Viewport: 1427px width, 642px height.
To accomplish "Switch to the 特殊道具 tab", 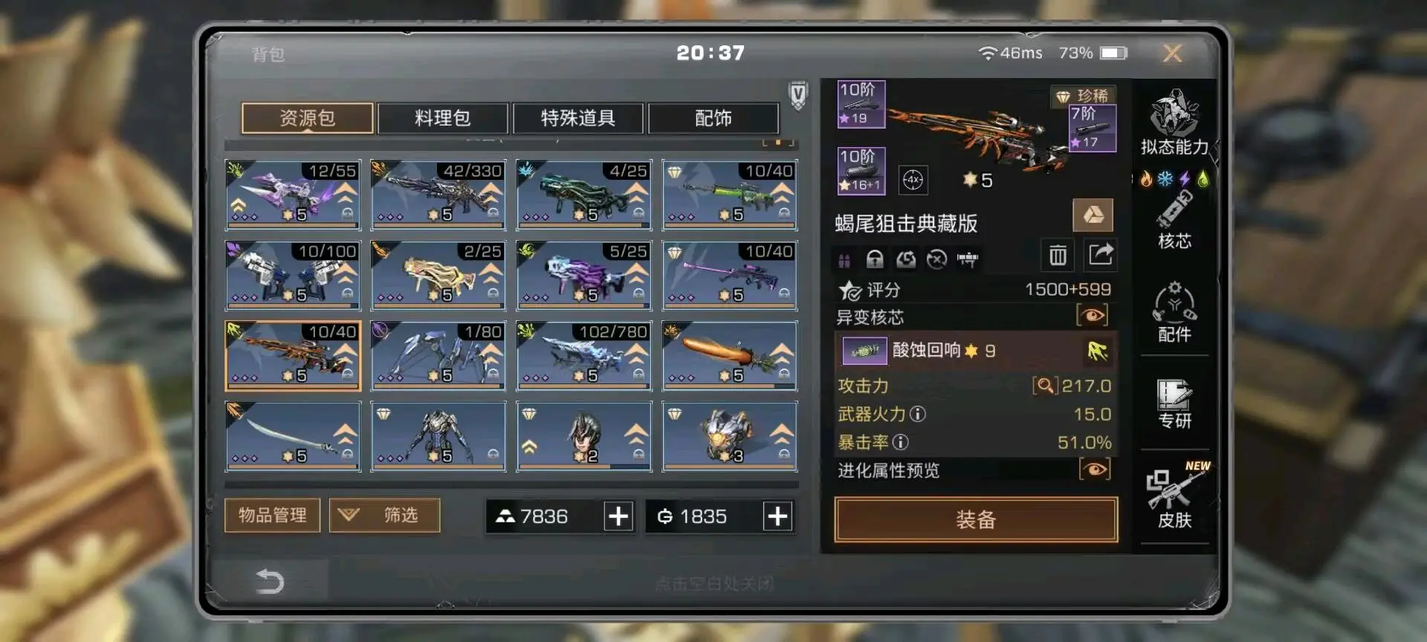I will [x=577, y=118].
